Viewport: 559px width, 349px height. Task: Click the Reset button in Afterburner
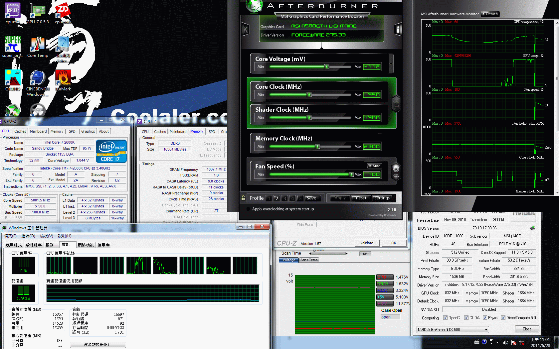361,198
